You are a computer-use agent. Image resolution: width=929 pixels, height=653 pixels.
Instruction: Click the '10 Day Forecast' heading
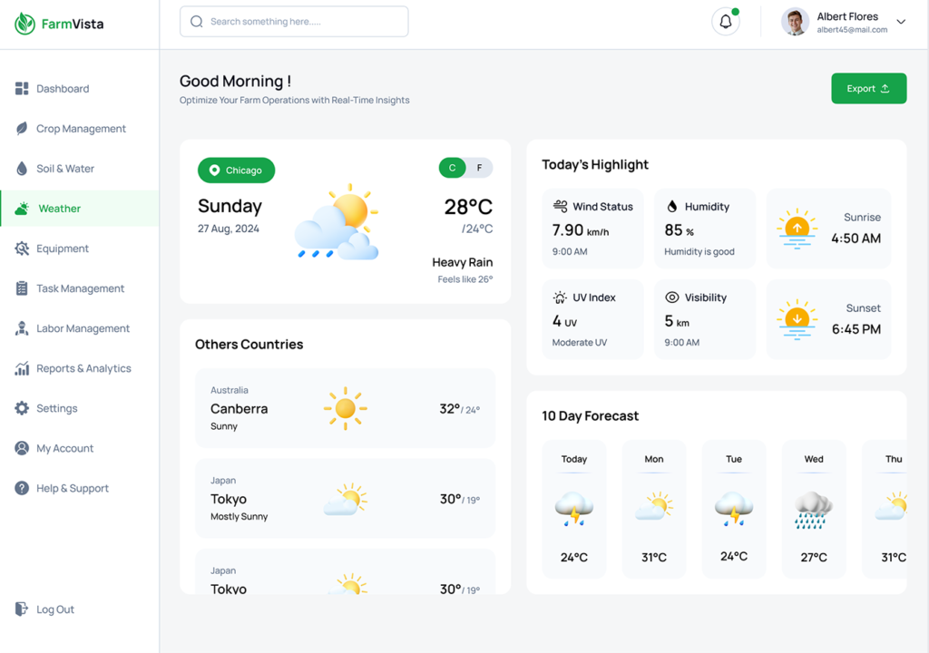coord(590,416)
